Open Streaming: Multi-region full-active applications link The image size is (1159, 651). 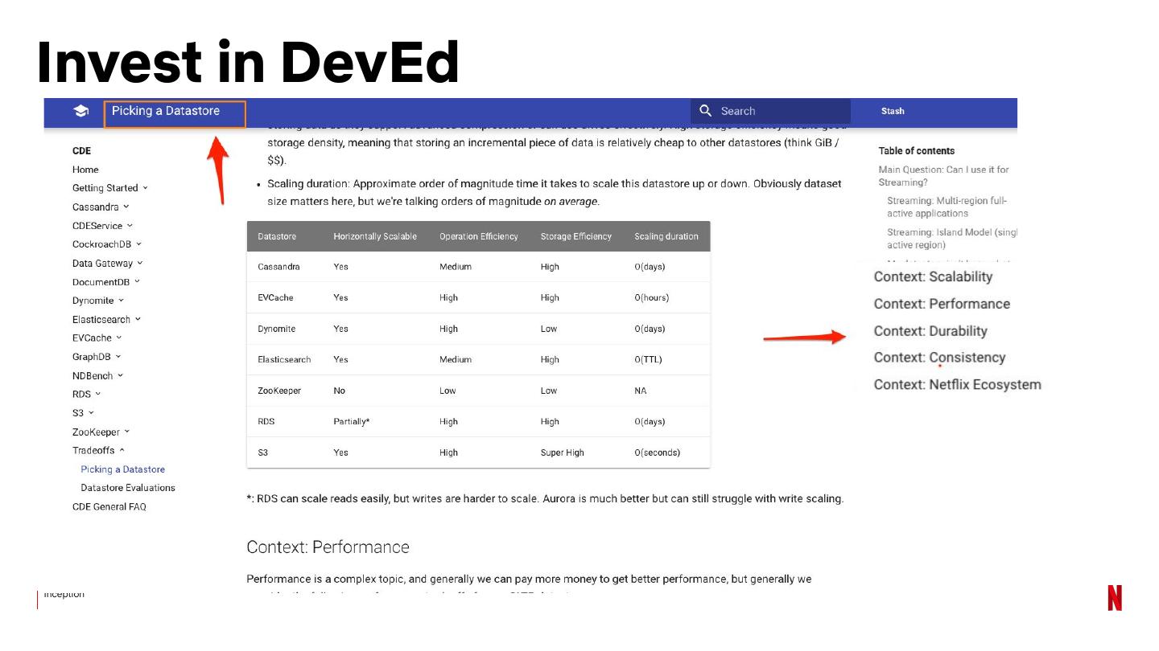(947, 207)
